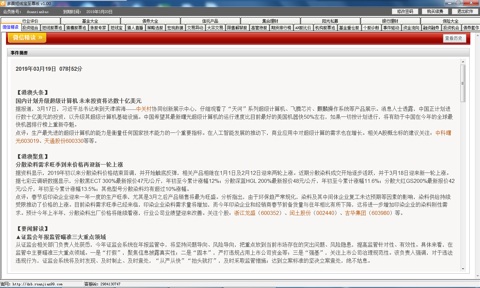
Task: Click the window restore button
Action: pyautogui.click(x=458, y=3)
